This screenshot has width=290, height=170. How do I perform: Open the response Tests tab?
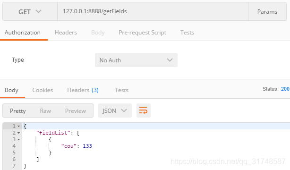click(121, 90)
